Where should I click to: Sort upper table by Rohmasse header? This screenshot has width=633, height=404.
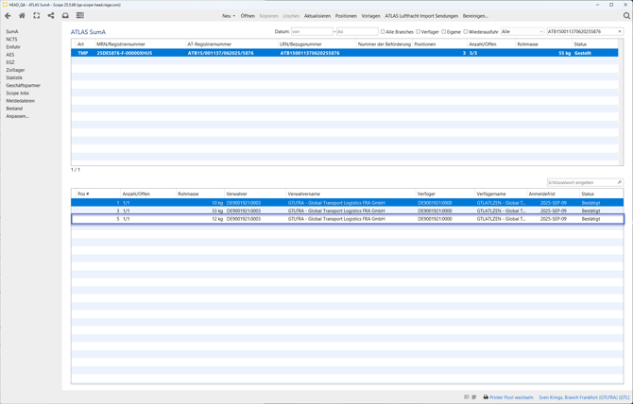coord(543,44)
